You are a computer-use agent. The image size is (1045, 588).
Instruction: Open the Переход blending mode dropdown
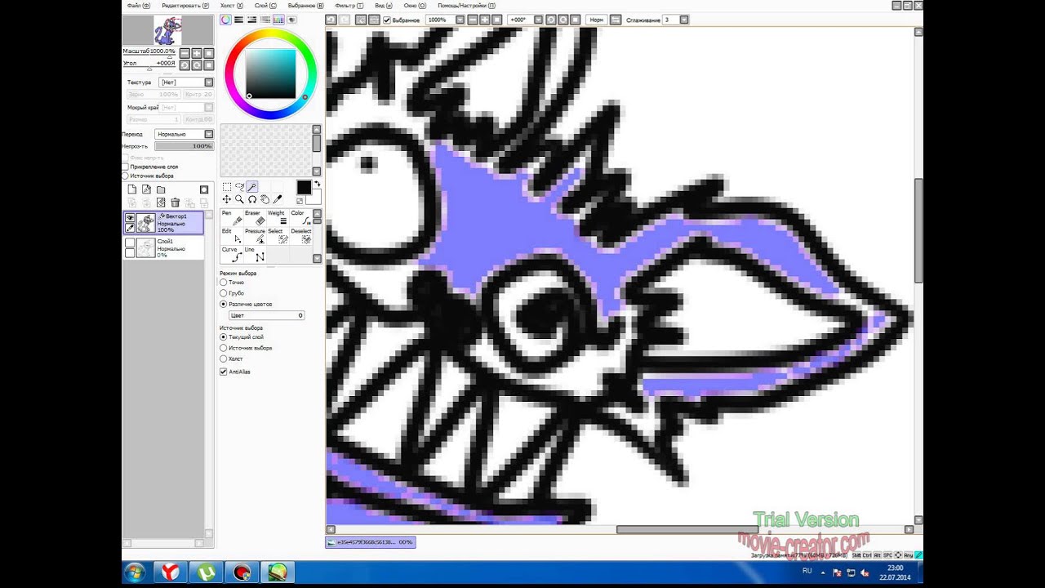pyautogui.click(x=209, y=134)
